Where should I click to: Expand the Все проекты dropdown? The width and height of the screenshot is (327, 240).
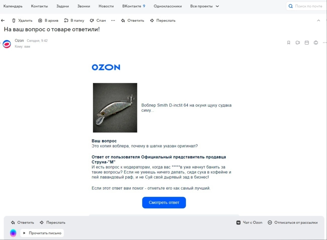coord(205,6)
